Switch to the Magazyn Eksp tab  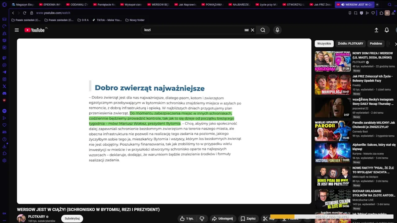point(23,5)
